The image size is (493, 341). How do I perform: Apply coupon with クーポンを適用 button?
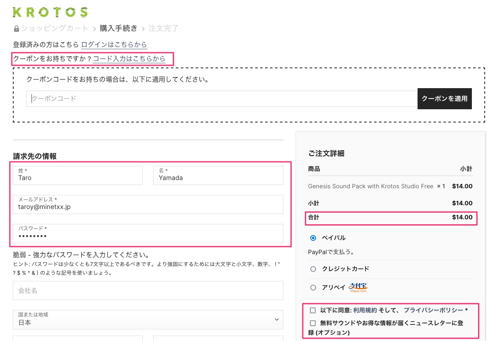click(x=445, y=98)
